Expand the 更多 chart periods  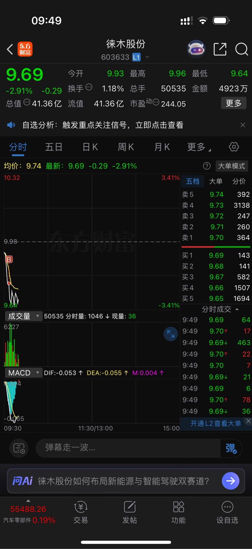199,147
